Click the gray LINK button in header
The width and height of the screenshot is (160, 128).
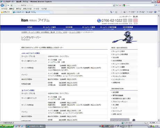click(x=125, y=21)
